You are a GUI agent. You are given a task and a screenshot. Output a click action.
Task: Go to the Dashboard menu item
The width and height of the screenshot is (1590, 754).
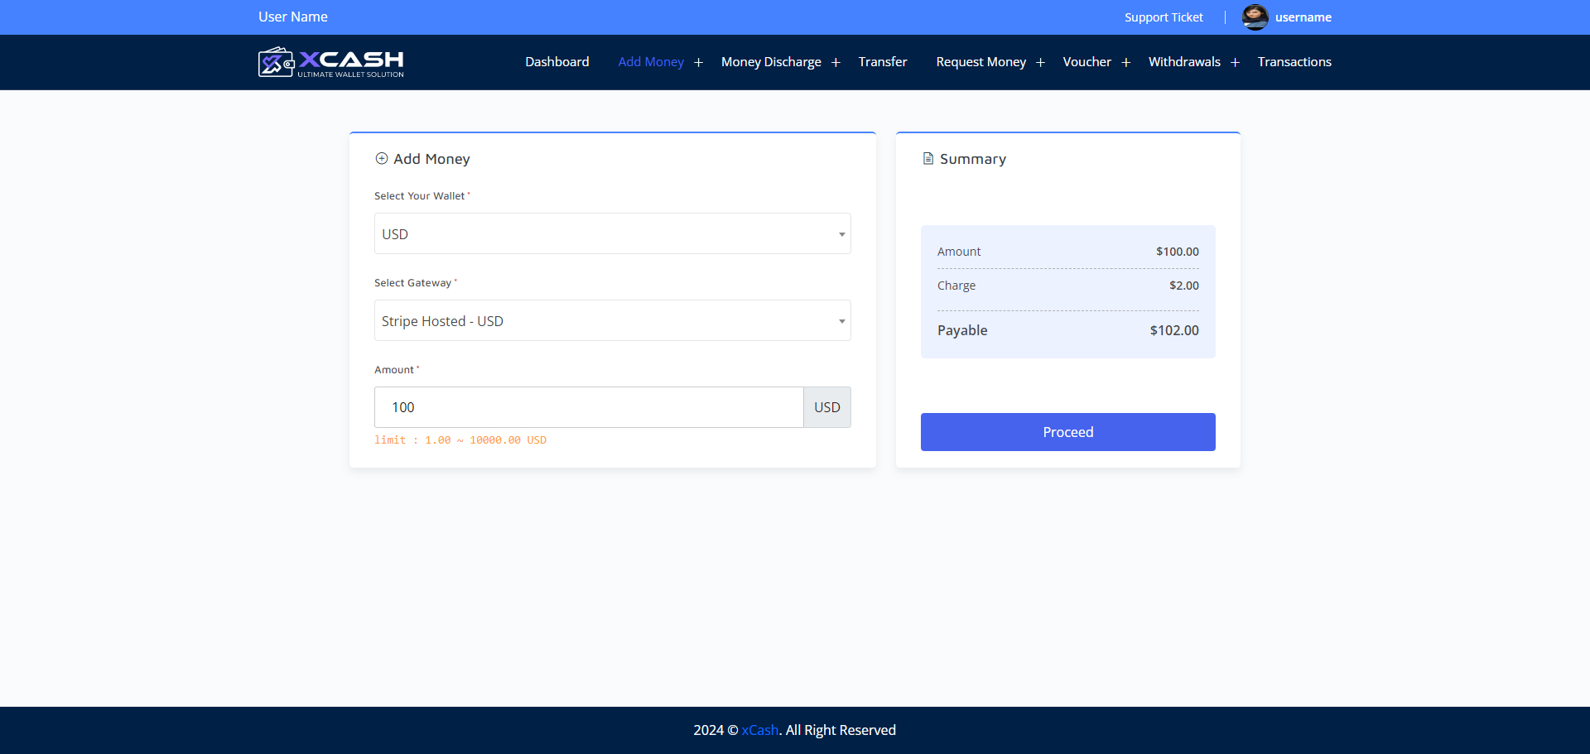click(557, 62)
